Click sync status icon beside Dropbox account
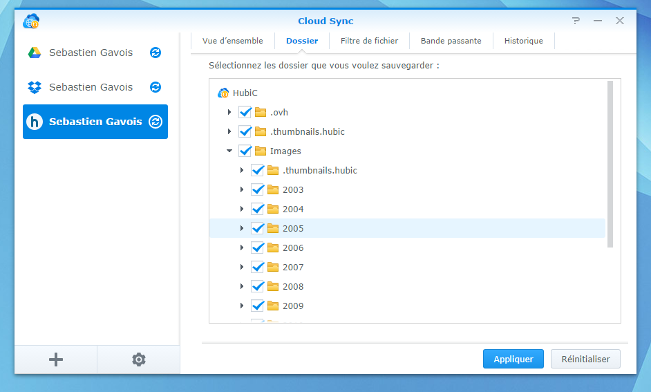The height and width of the screenshot is (392, 651). point(155,87)
